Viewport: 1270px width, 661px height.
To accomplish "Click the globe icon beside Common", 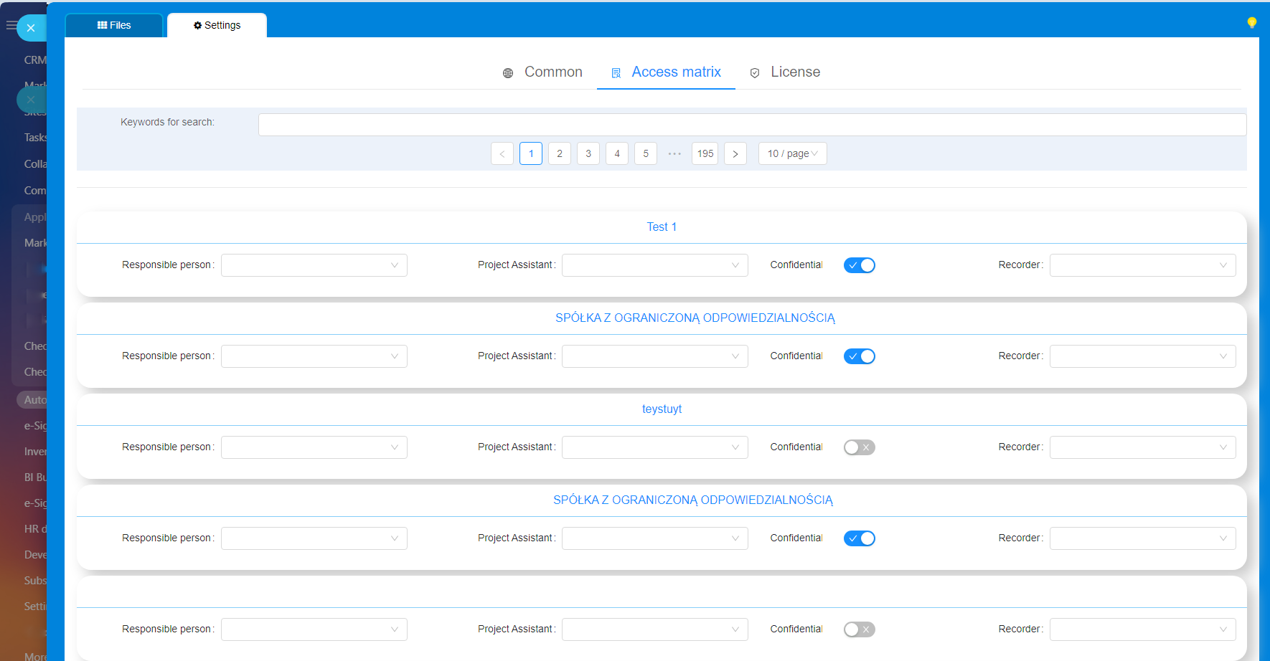I will 508,73.
